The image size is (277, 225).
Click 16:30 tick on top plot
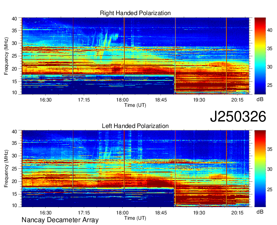point(46,100)
